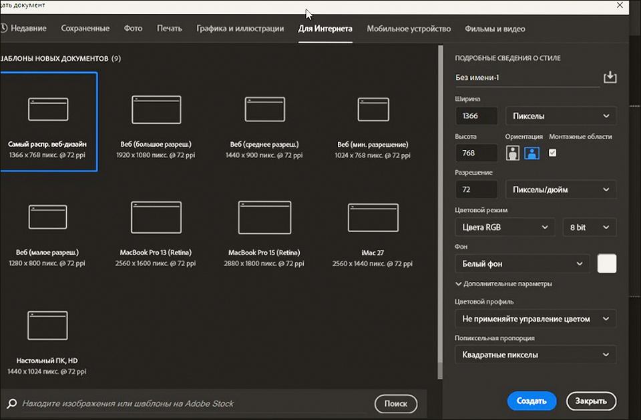This screenshot has width=641, height=420.
Task: Select the Самый распр. веб-дизайн preset
Action: coord(48,122)
